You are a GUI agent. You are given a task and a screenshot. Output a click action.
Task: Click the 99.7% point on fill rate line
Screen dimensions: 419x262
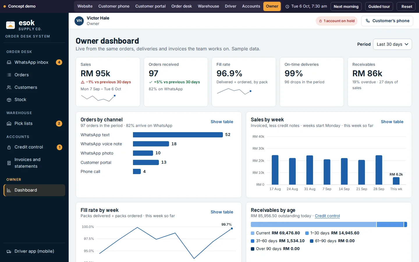pyautogui.click(x=232, y=229)
